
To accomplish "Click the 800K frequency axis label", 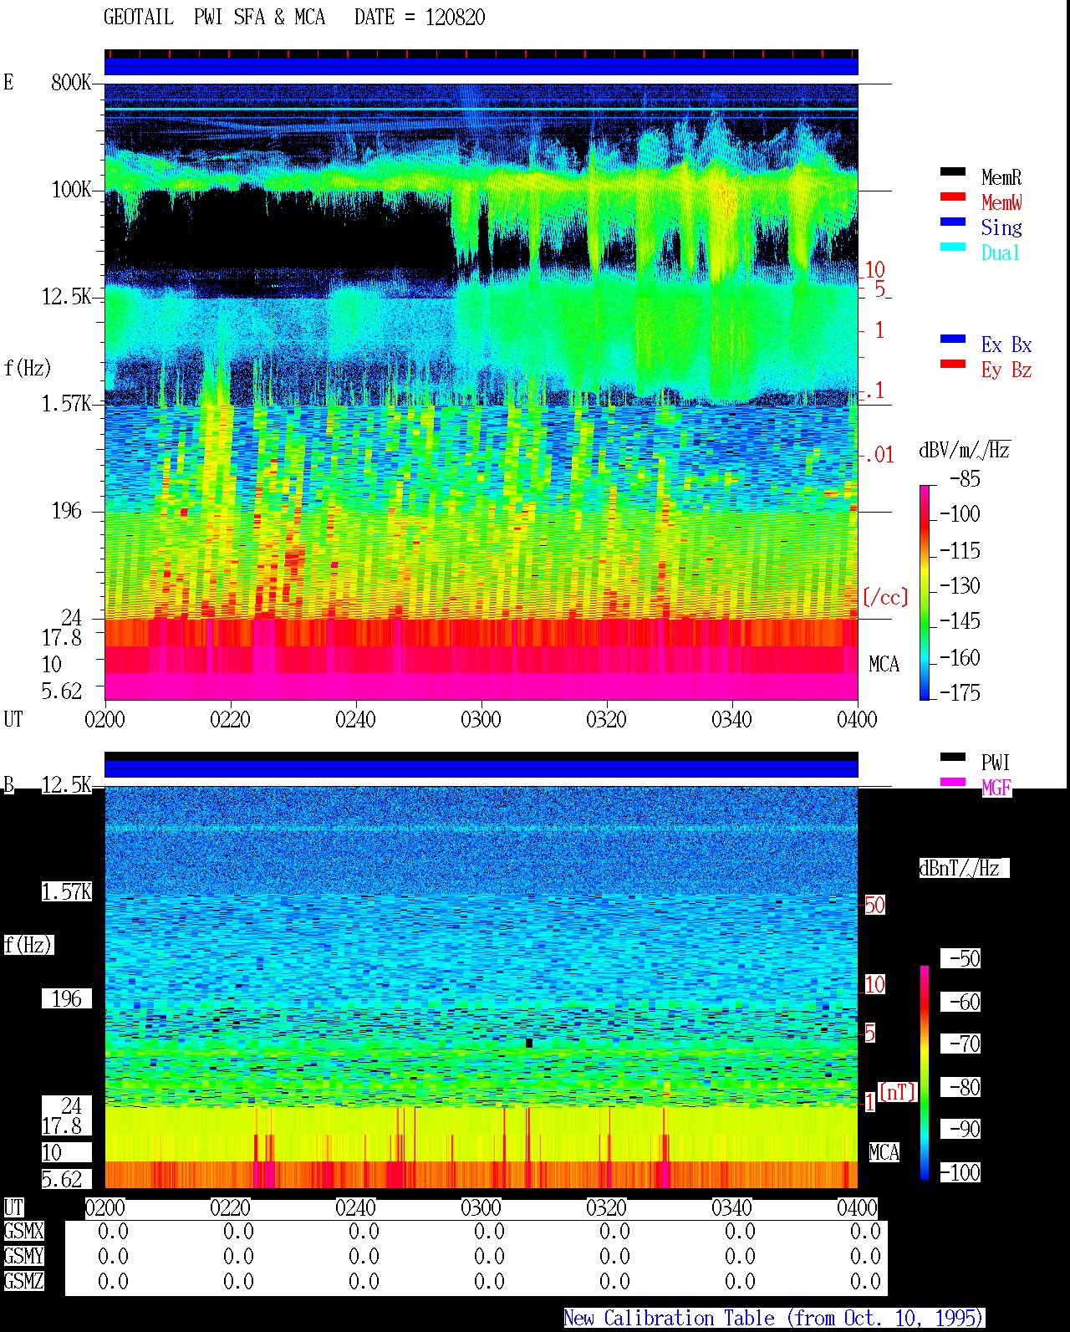I will [x=71, y=82].
